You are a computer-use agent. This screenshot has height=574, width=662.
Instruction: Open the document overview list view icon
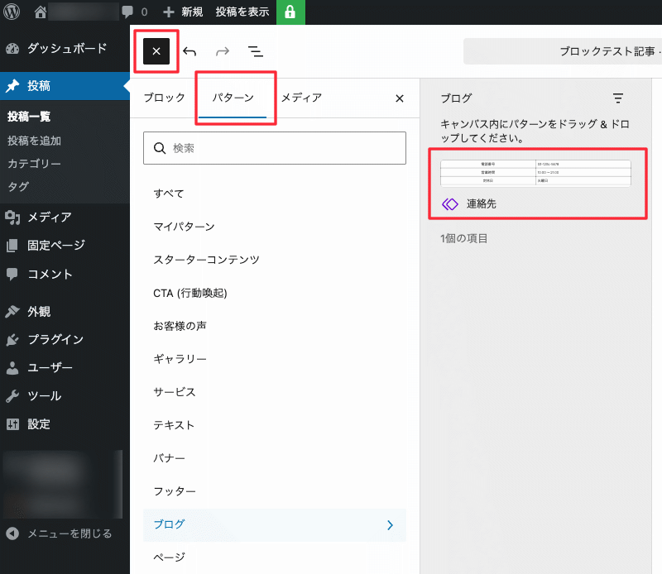click(x=255, y=51)
